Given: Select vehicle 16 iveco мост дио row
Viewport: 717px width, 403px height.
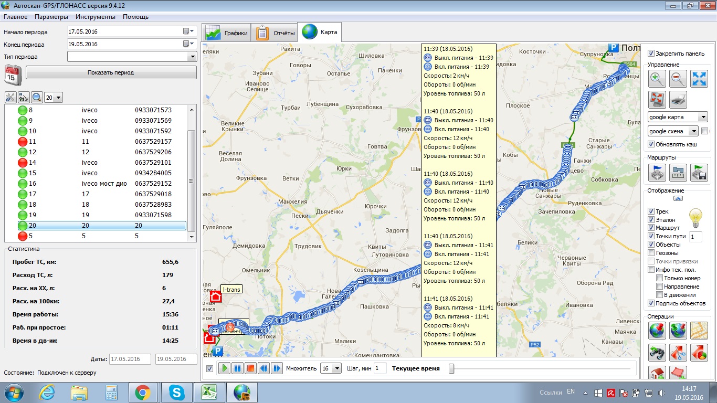Looking at the screenshot, I should click(x=100, y=184).
